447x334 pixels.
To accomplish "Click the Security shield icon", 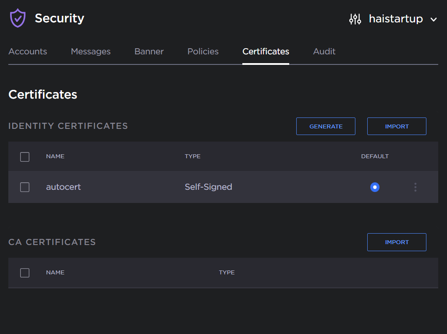I will 18,18.
